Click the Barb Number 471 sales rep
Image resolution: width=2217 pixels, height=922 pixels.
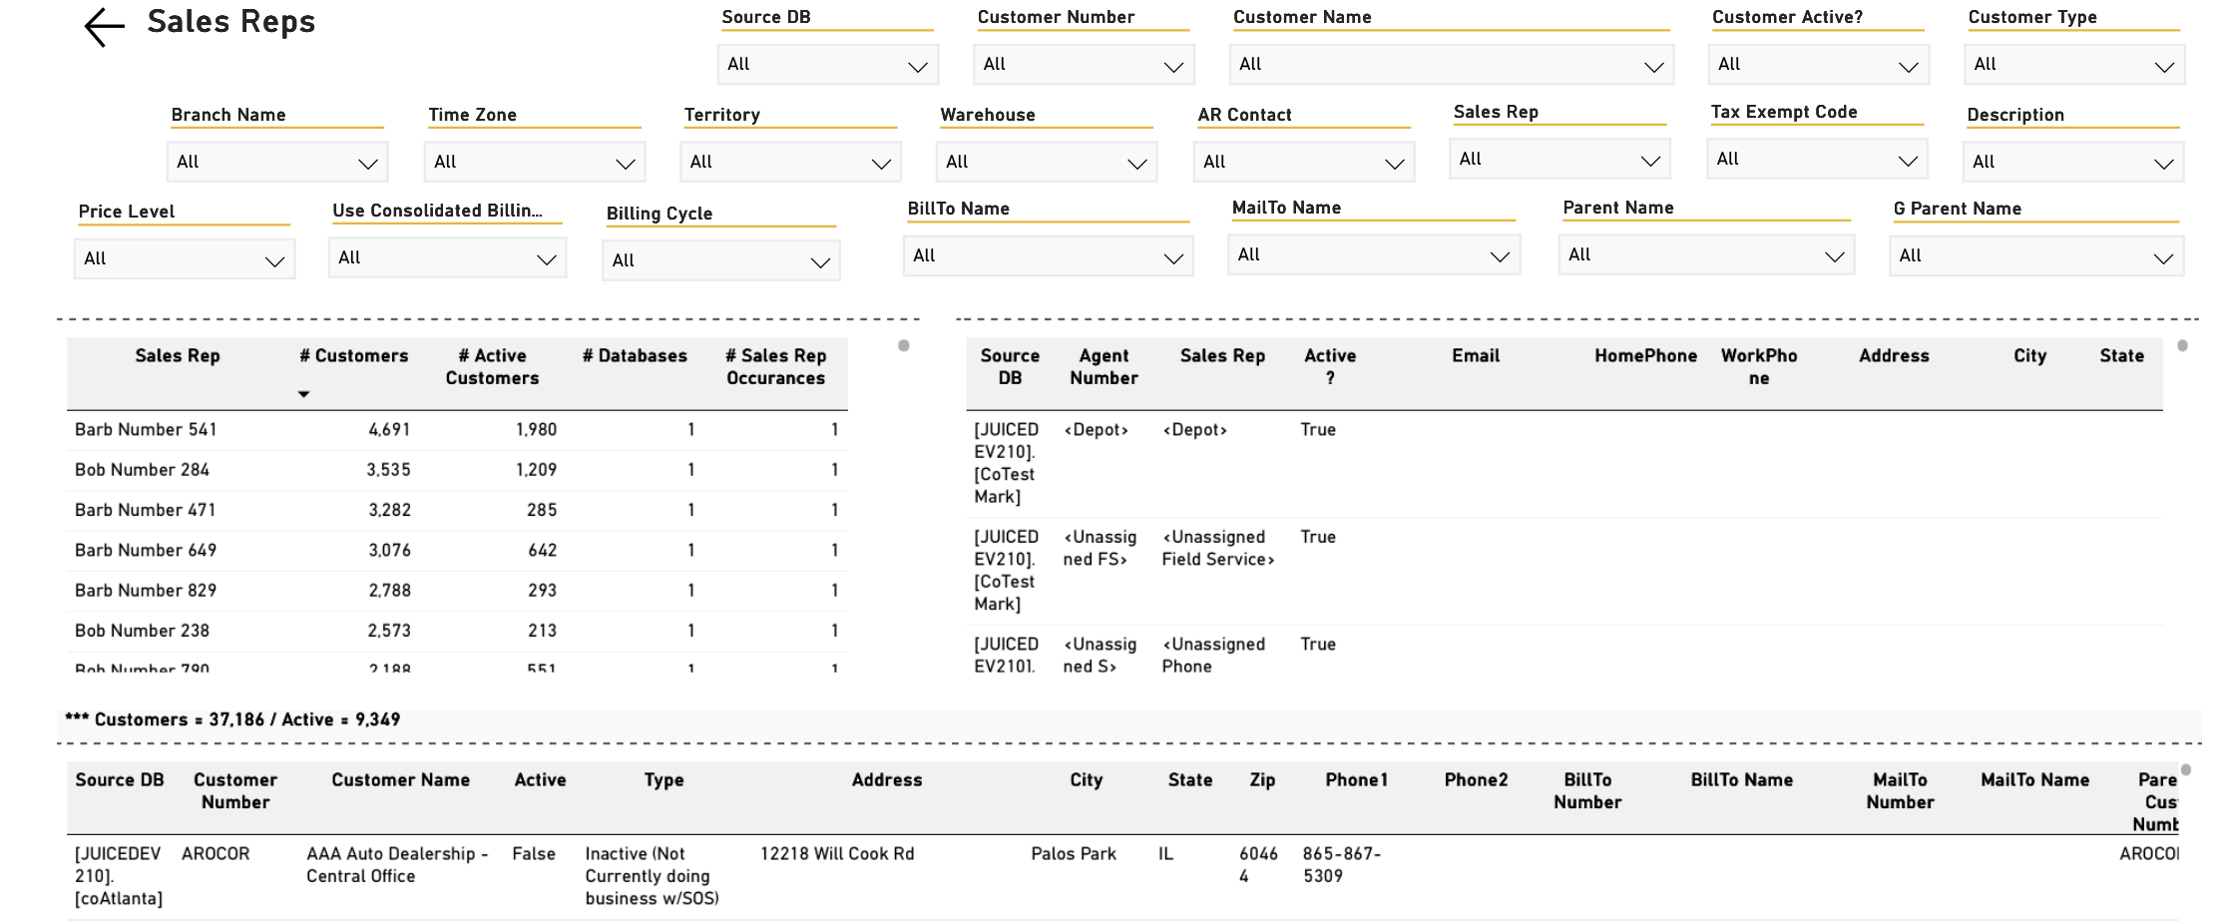coord(146,510)
